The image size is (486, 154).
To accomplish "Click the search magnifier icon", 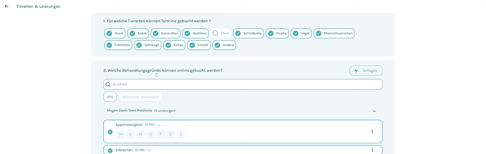I will point(108,85).
